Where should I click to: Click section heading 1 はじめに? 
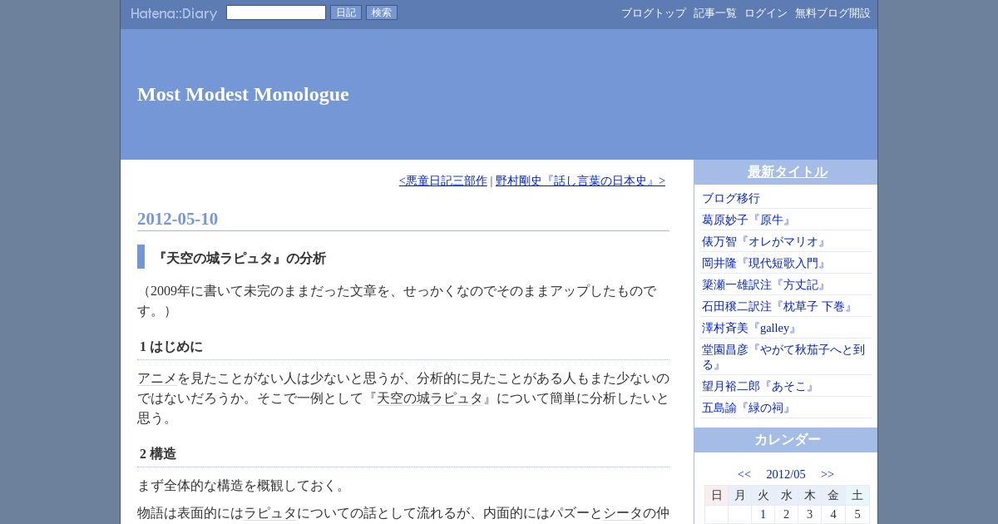pyautogui.click(x=171, y=347)
